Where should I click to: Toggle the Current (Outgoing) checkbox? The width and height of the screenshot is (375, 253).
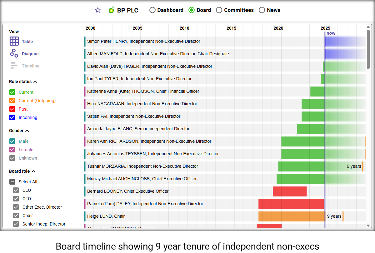pyautogui.click(x=12, y=101)
